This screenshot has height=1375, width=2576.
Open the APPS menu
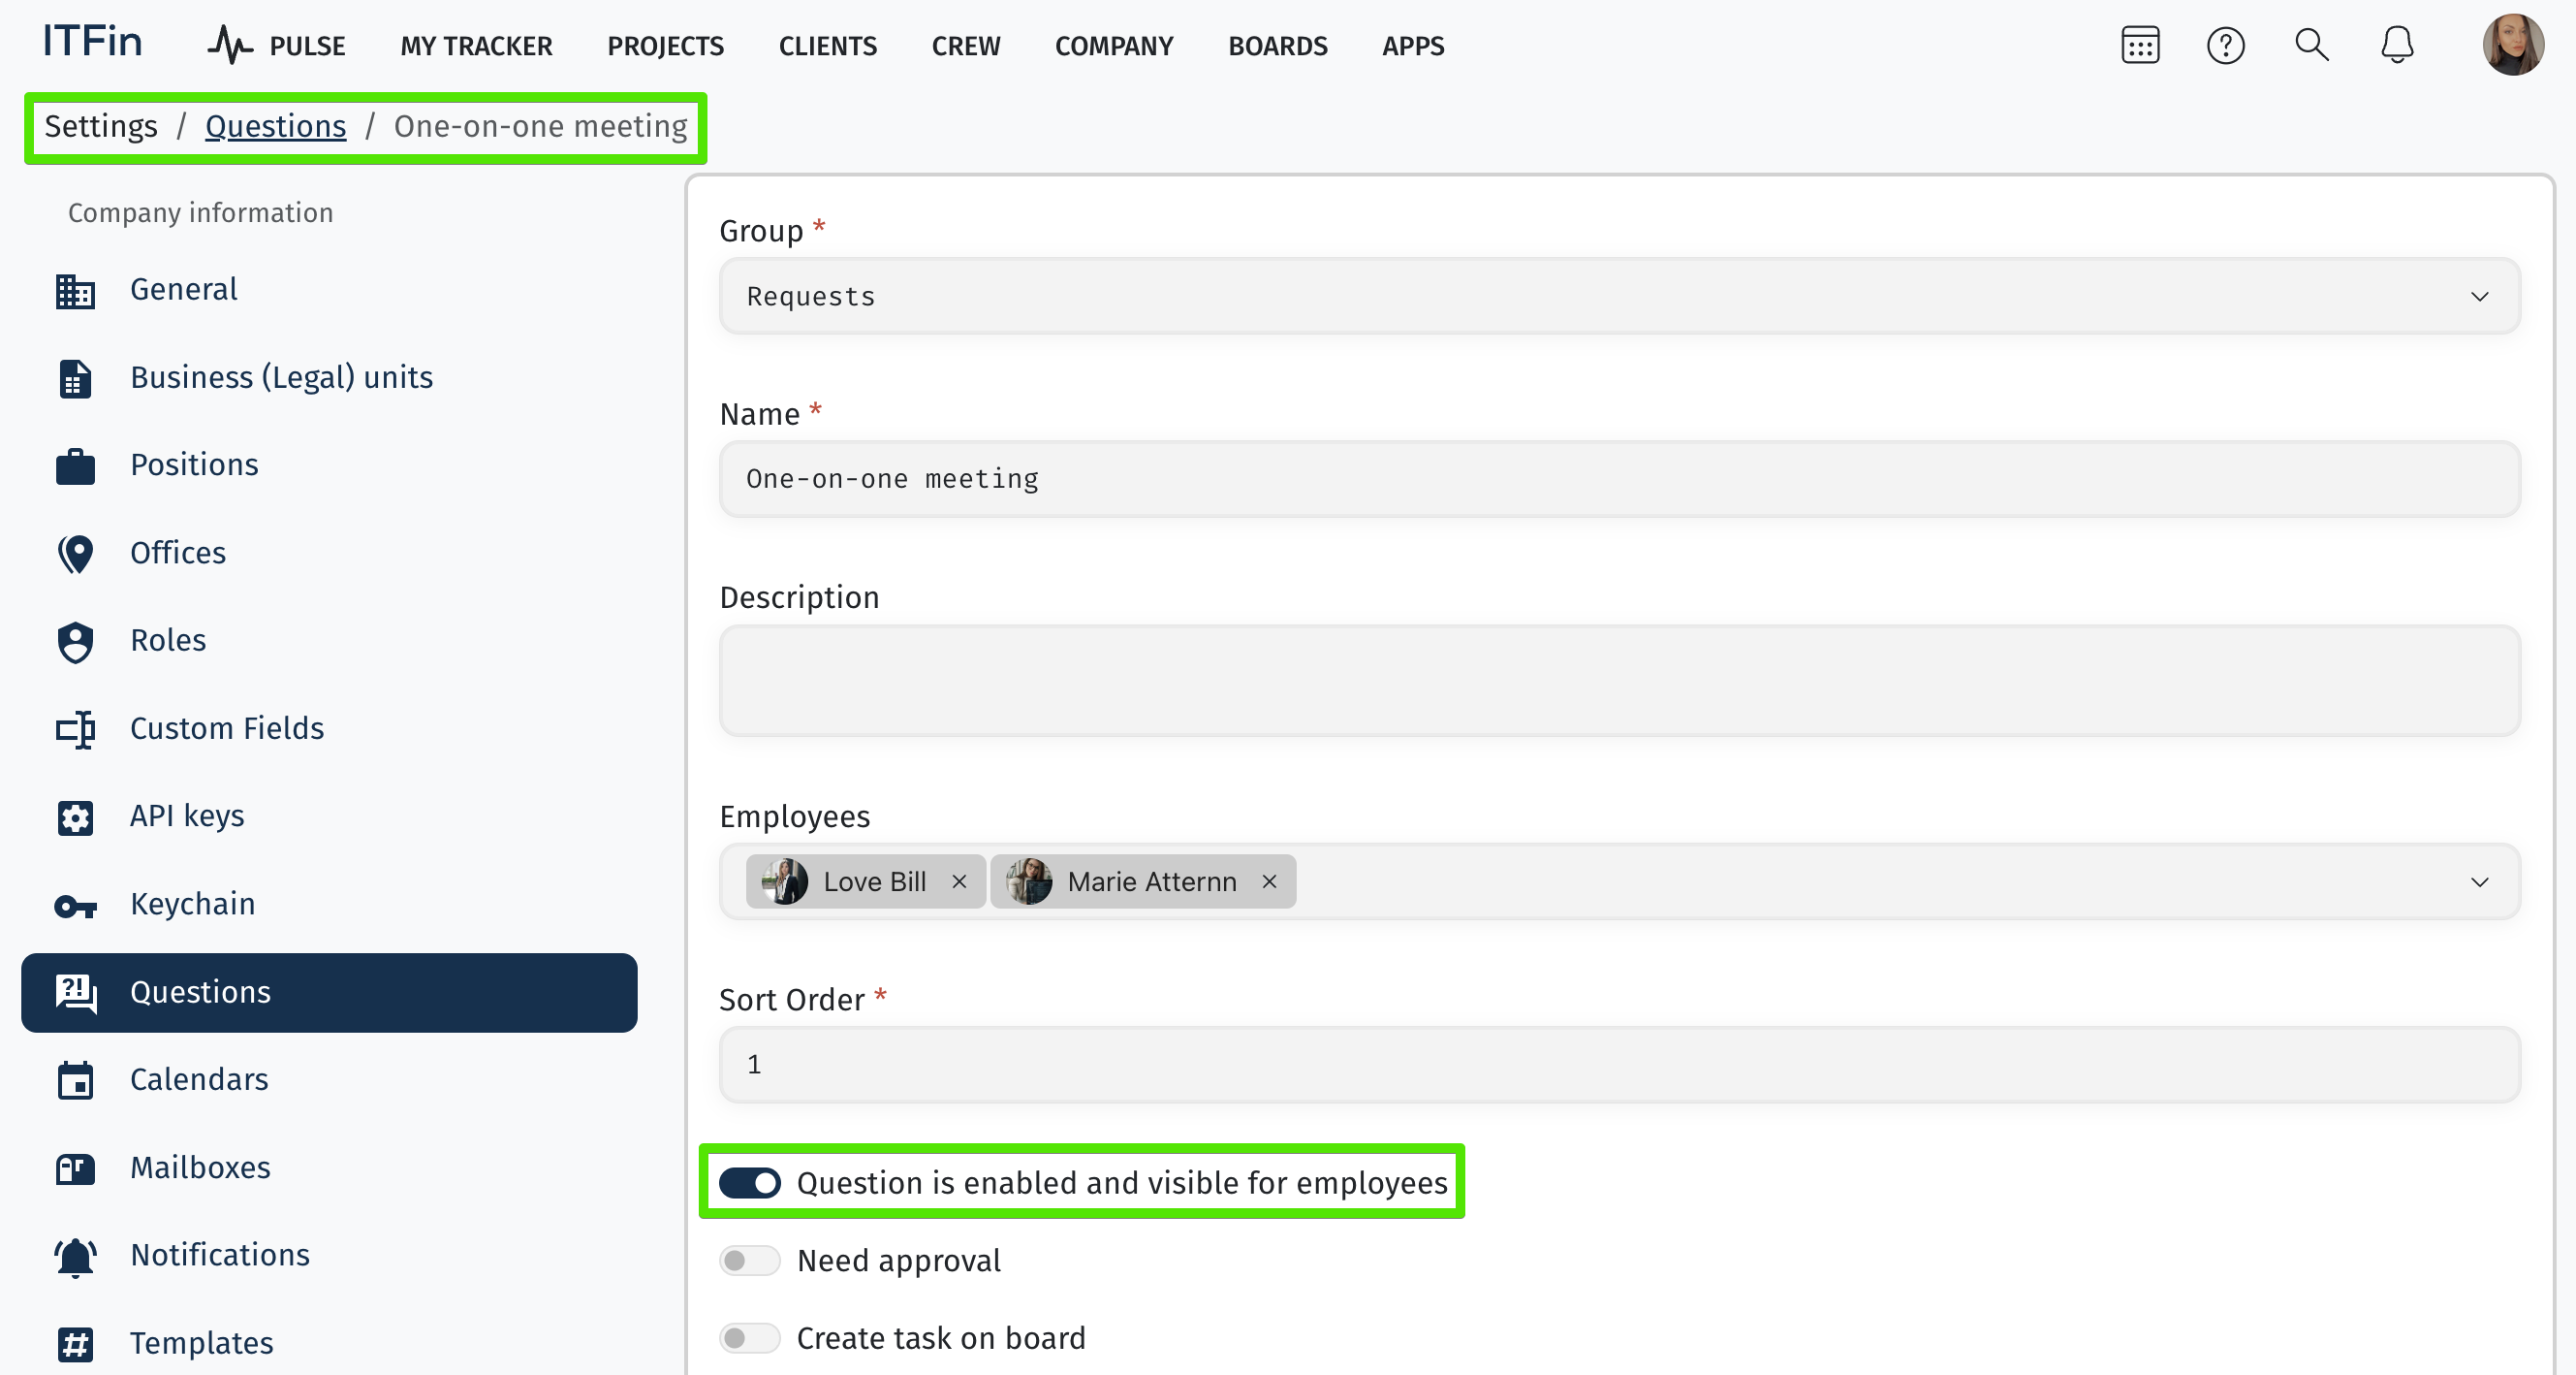tap(1413, 46)
